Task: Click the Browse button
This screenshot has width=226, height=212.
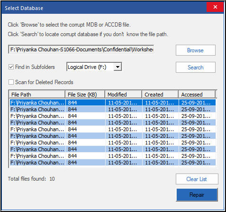Action: (x=196, y=50)
